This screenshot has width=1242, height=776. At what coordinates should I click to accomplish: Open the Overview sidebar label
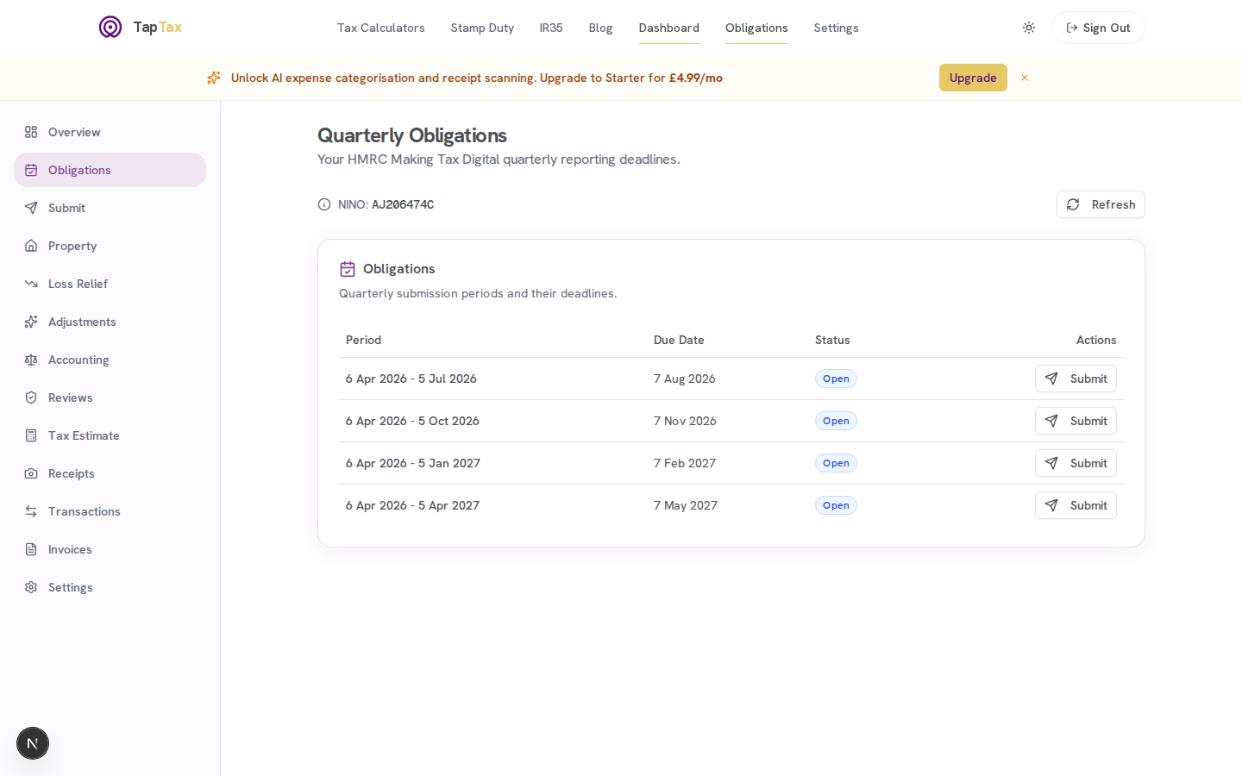point(74,132)
